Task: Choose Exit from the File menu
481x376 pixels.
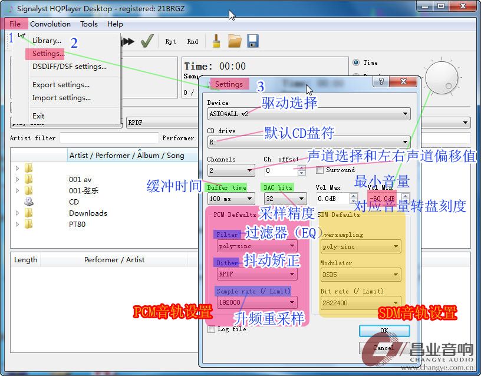Action: tap(38, 116)
